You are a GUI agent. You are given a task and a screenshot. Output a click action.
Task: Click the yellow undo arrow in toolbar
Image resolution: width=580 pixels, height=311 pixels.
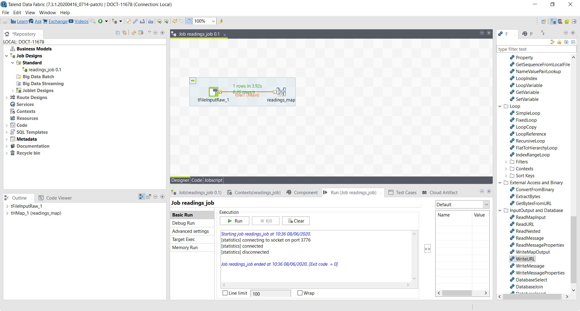[x=175, y=21]
